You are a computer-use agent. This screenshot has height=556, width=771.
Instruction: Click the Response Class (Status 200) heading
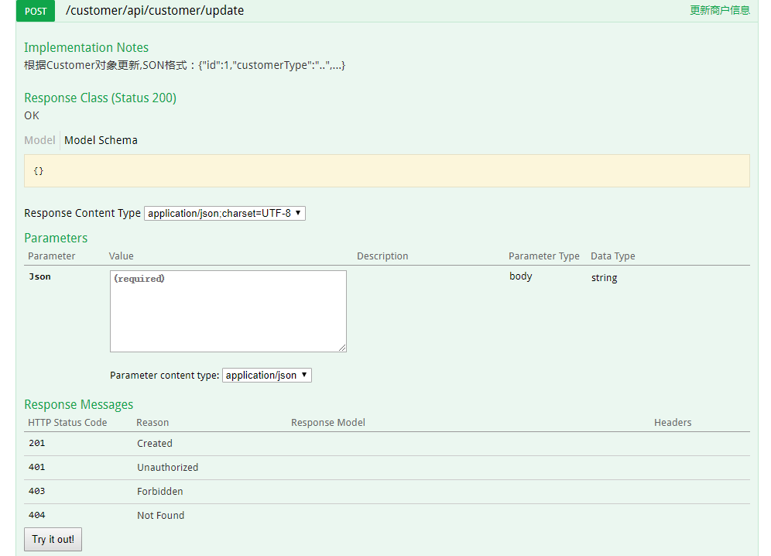100,98
